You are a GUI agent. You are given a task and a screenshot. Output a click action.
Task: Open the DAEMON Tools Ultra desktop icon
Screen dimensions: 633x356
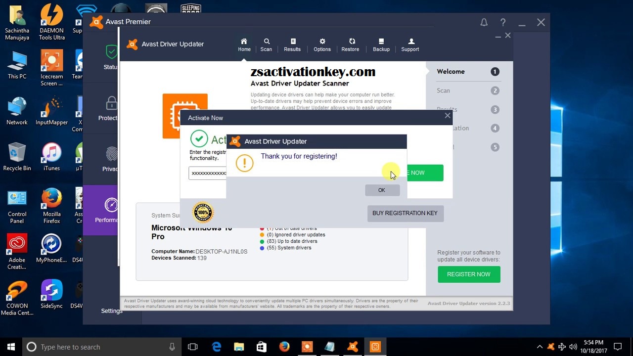pos(51,22)
